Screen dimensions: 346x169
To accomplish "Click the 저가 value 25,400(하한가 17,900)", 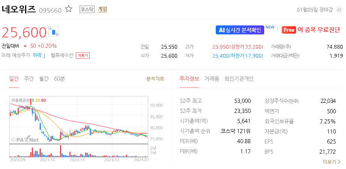I will 238,56.
